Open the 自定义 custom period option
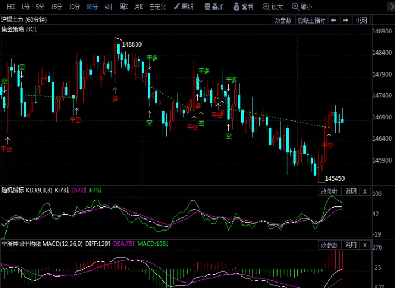This screenshot has height=288, width=395. [x=157, y=7]
